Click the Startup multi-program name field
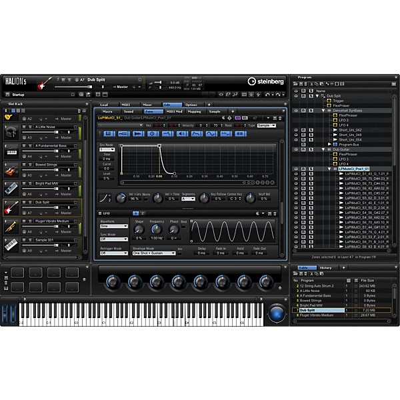 41,95
